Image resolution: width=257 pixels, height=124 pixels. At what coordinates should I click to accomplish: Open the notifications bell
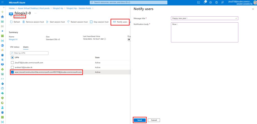tap(205, 3)
